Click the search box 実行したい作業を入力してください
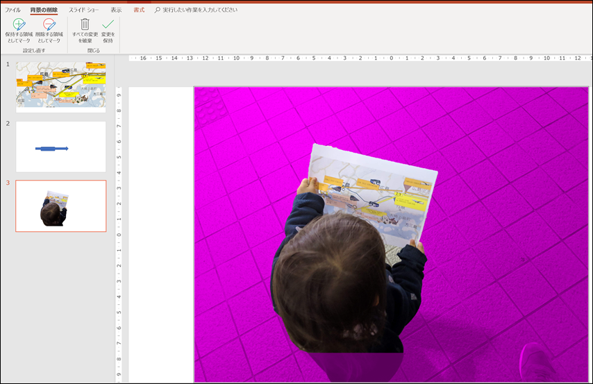 196,10
